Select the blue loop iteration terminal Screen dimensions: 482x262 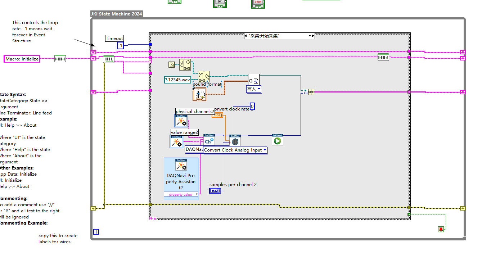[x=96, y=232]
